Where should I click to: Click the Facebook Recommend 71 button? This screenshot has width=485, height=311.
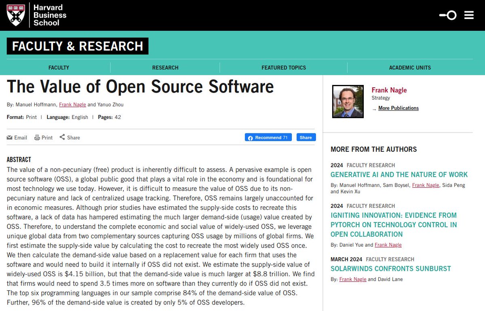pos(268,138)
